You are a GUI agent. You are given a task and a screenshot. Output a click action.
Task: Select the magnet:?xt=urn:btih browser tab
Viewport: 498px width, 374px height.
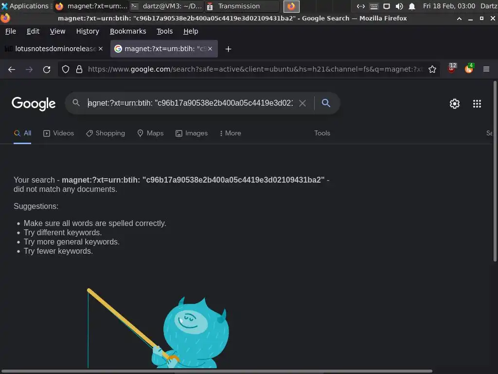click(164, 49)
